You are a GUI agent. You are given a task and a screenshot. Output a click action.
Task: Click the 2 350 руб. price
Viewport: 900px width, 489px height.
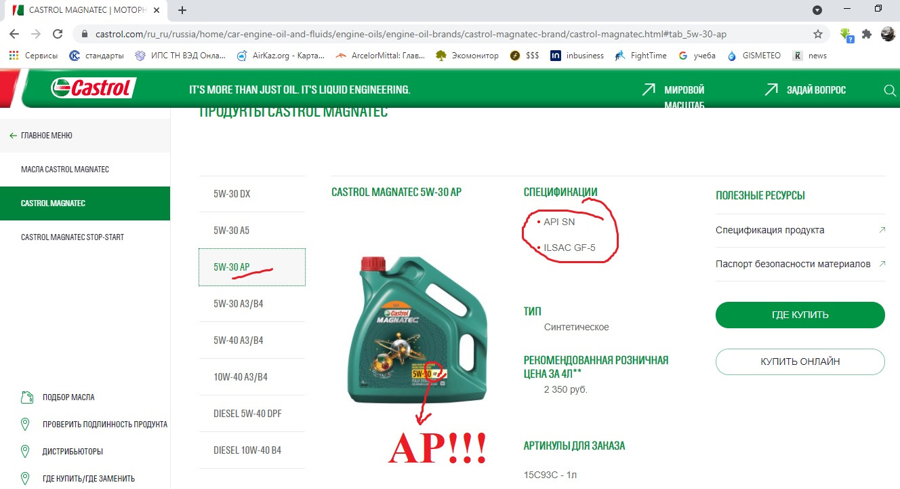[565, 389]
